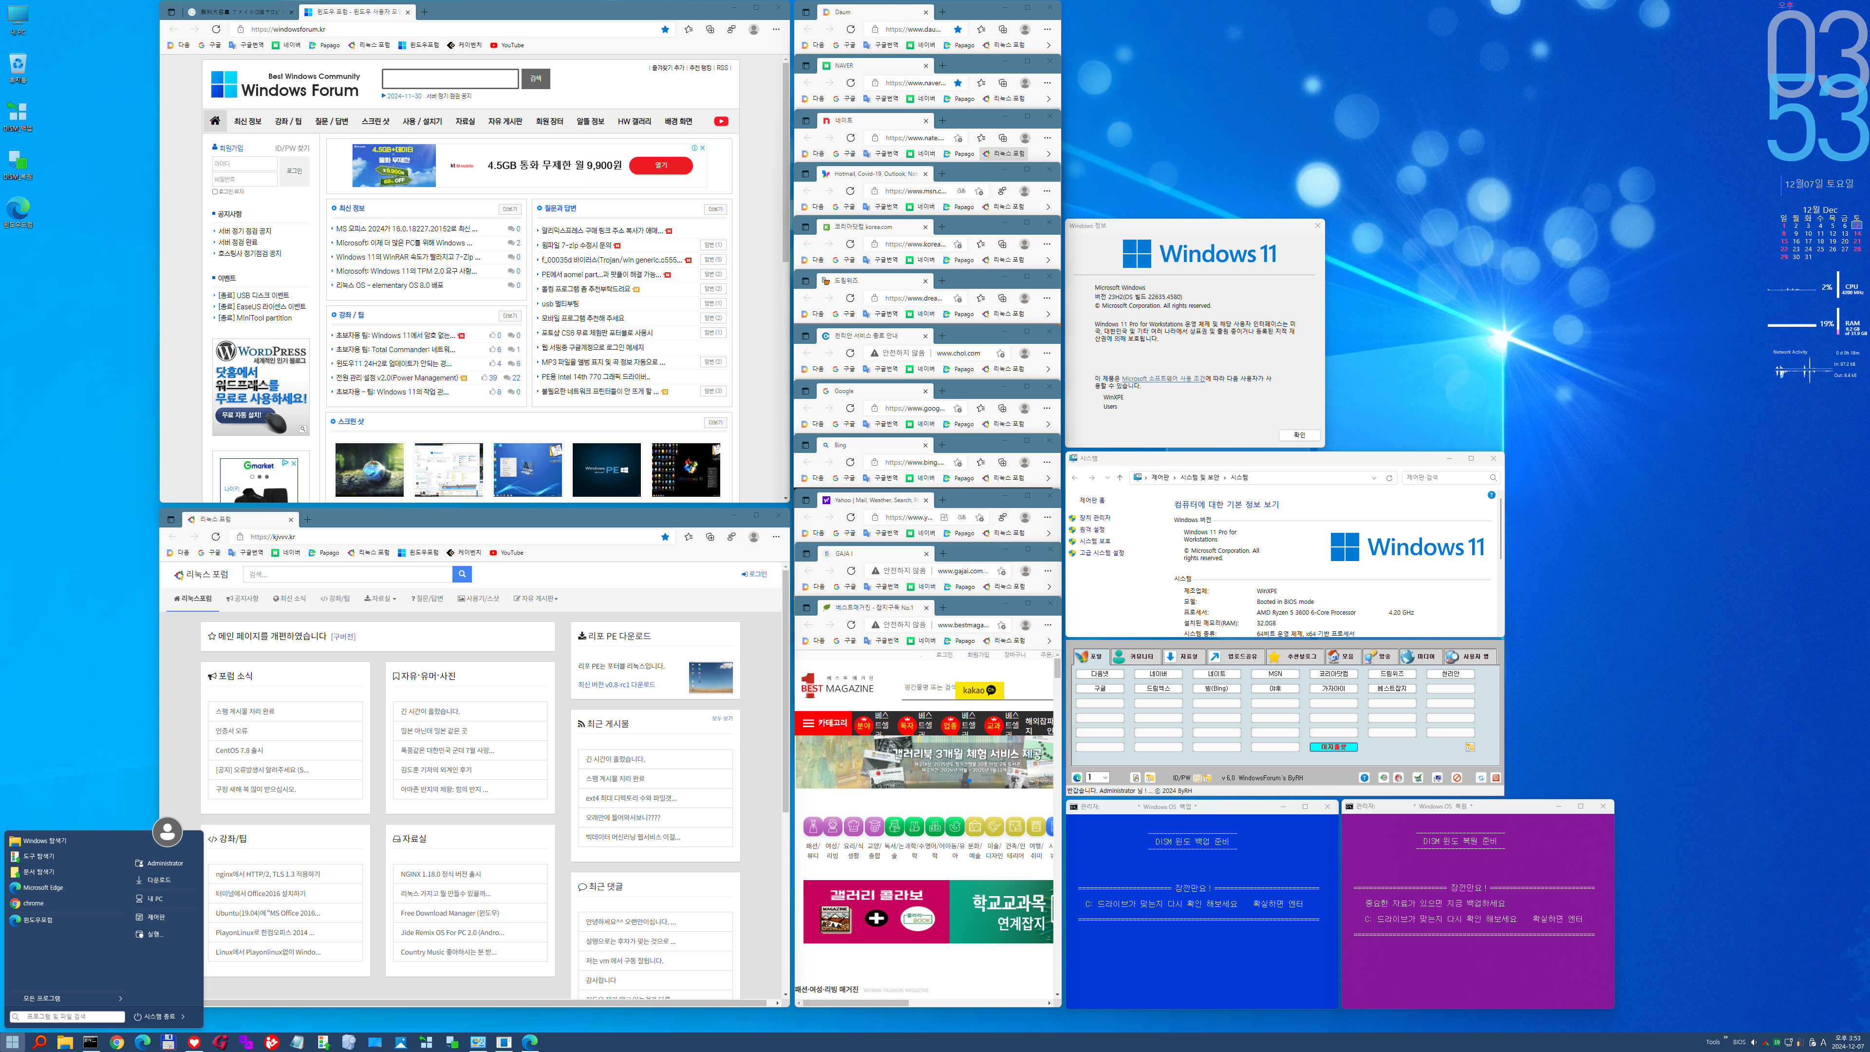The image size is (1870, 1052).
Task: Open Collections icon in windowsforum.kr Edge toolbar
Action: point(710,29)
